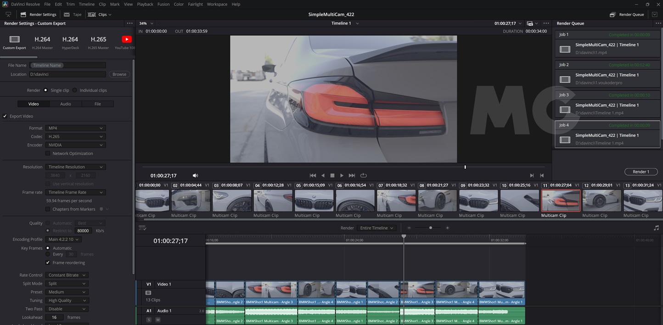663x325 pixels.
Task: Click the Render 1 button
Action: 641,172
